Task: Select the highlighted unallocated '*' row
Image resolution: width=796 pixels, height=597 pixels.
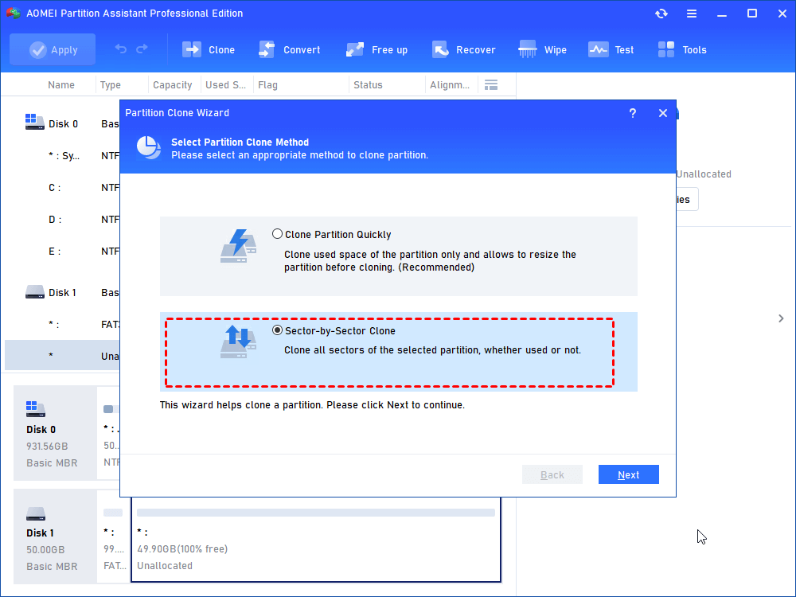Action: coord(62,355)
